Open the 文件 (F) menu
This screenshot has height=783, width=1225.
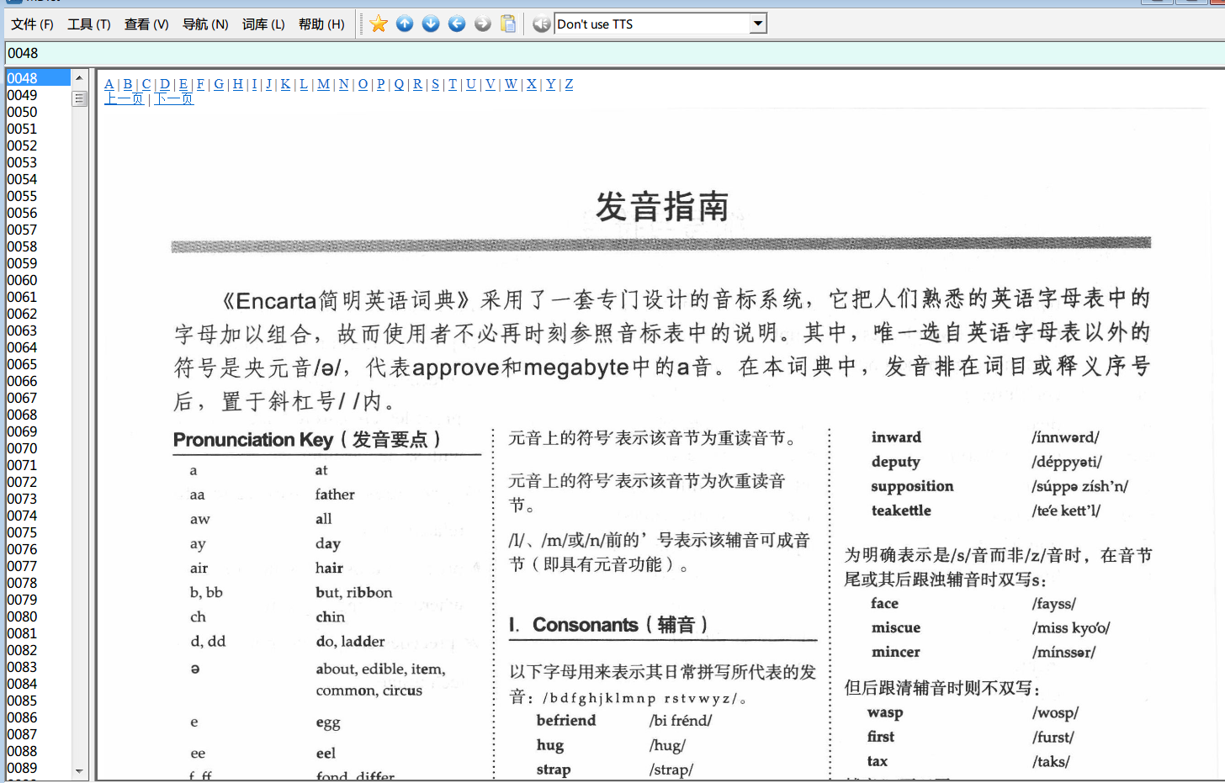point(32,24)
